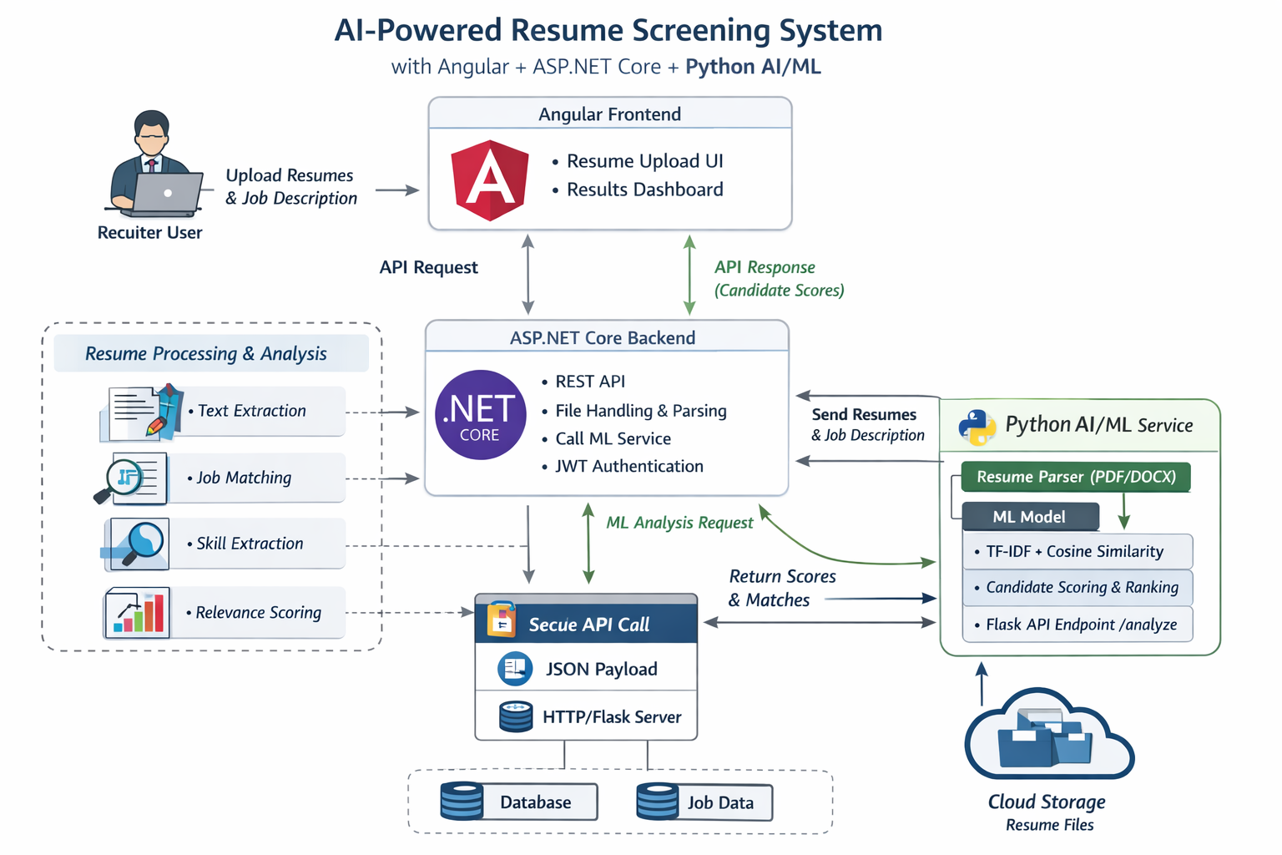Click the JSON Payload text

tap(602, 669)
